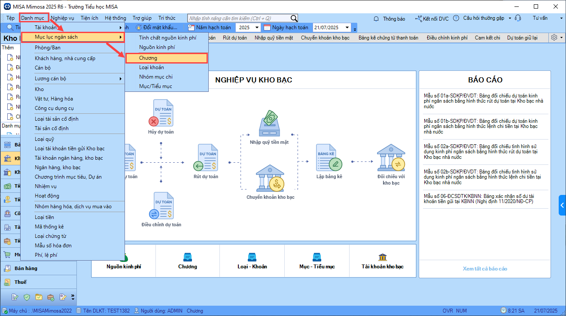The width and height of the screenshot is (566, 316).
Task: Open the Tệp menu
Action: 11,18
